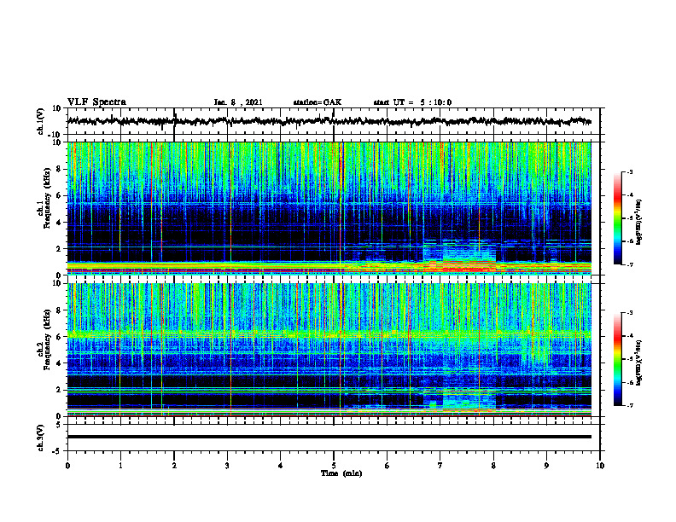Click the time-axis tick label "7"
The height and width of the screenshot is (522, 676).
tap(440, 466)
